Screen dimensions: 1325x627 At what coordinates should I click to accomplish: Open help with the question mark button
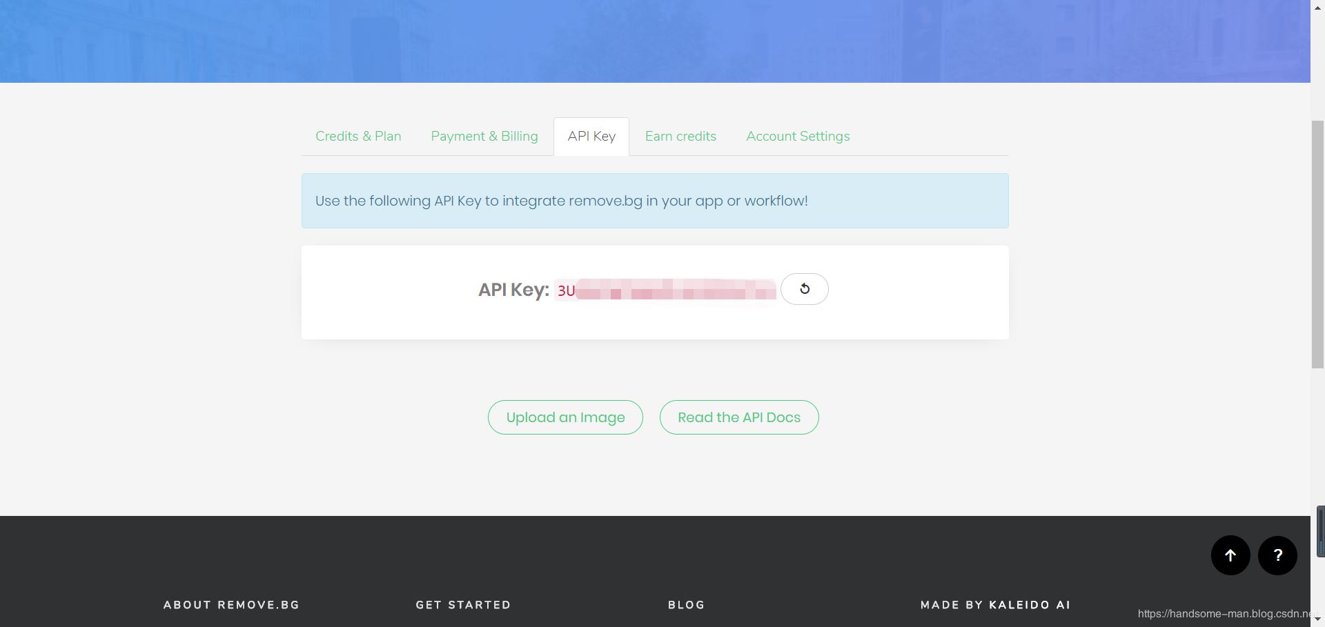(1277, 555)
